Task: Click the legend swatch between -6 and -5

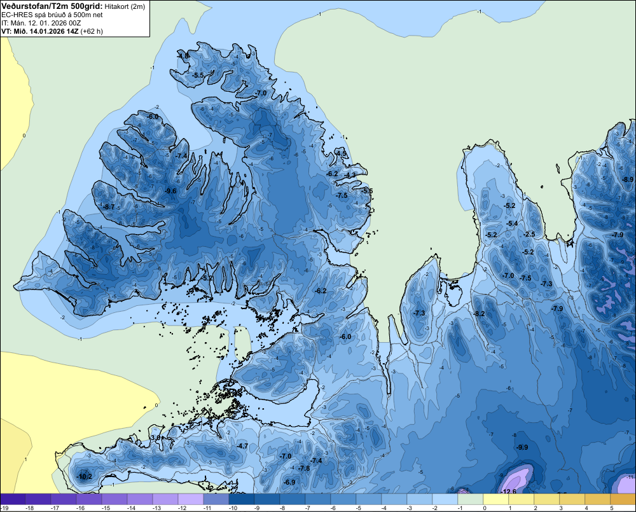Action: (343, 499)
